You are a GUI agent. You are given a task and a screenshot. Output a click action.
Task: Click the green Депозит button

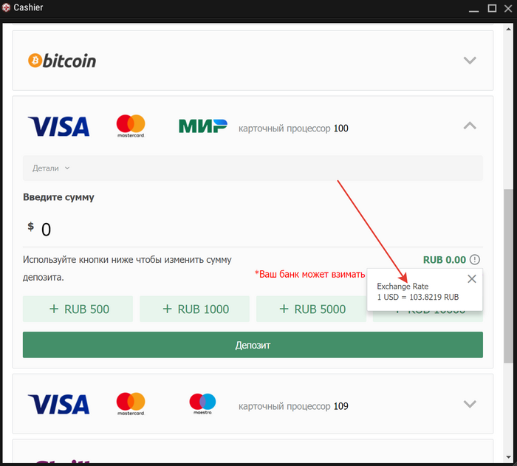click(253, 345)
